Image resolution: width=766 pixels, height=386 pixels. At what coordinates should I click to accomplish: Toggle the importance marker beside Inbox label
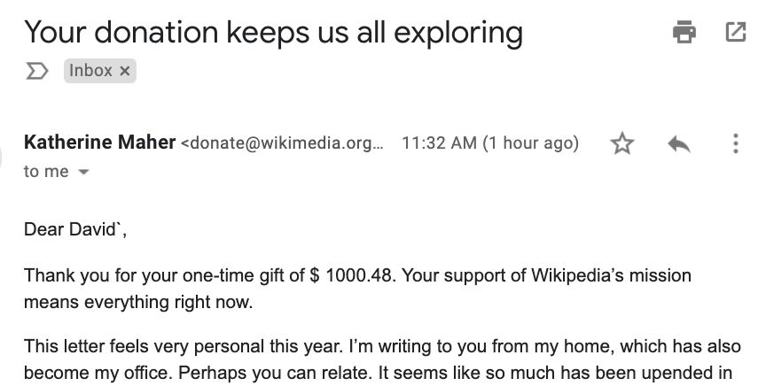pyautogui.click(x=36, y=71)
